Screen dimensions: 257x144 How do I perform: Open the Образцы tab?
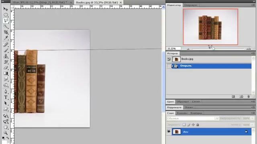coord(183,102)
